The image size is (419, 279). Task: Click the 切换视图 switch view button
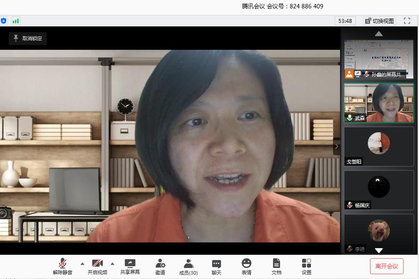click(379, 21)
